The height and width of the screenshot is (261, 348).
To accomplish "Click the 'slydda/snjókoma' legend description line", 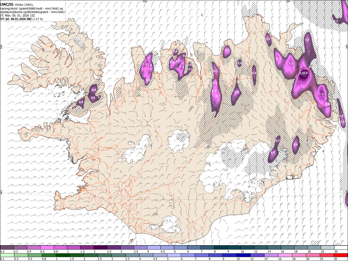I will coord(32,12).
